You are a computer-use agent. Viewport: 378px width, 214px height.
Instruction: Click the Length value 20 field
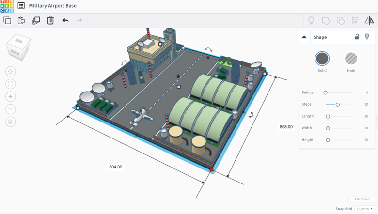pyautogui.click(x=366, y=116)
